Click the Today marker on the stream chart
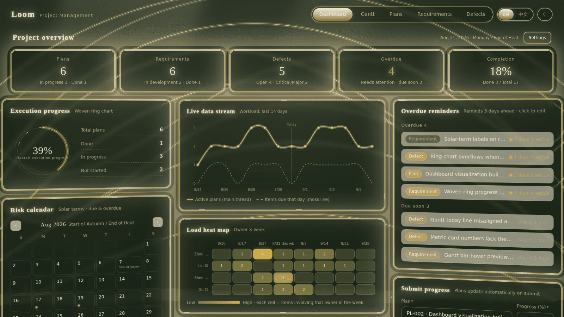 (292, 124)
